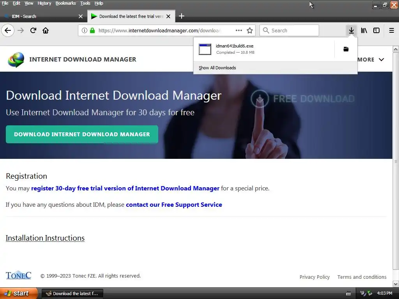Open the Privacy Policy link
This screenshot has height=299, width=399.
point(314,277)
